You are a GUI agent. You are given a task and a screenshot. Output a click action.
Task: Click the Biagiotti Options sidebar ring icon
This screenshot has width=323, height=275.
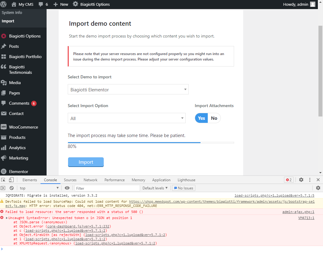[4, 36]
